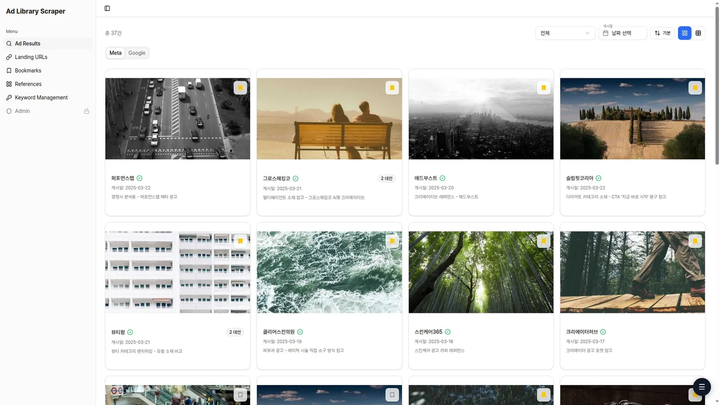Image resolution: width=720 pixels, height=405 pixels.
Task: Toggle bookmark on 클리어스킨의원 card
Action: [392, 241]
